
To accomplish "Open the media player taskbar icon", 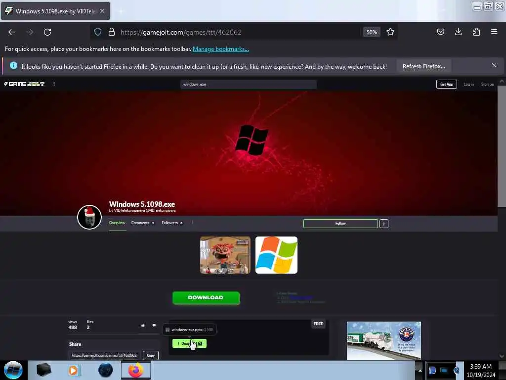I will 74,370.
